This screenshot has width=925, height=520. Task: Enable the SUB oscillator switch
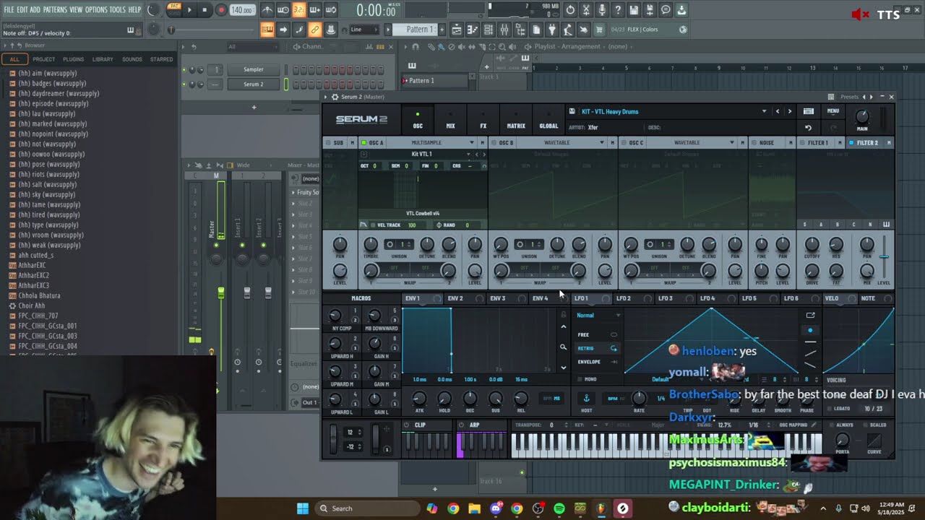point(329,143)
